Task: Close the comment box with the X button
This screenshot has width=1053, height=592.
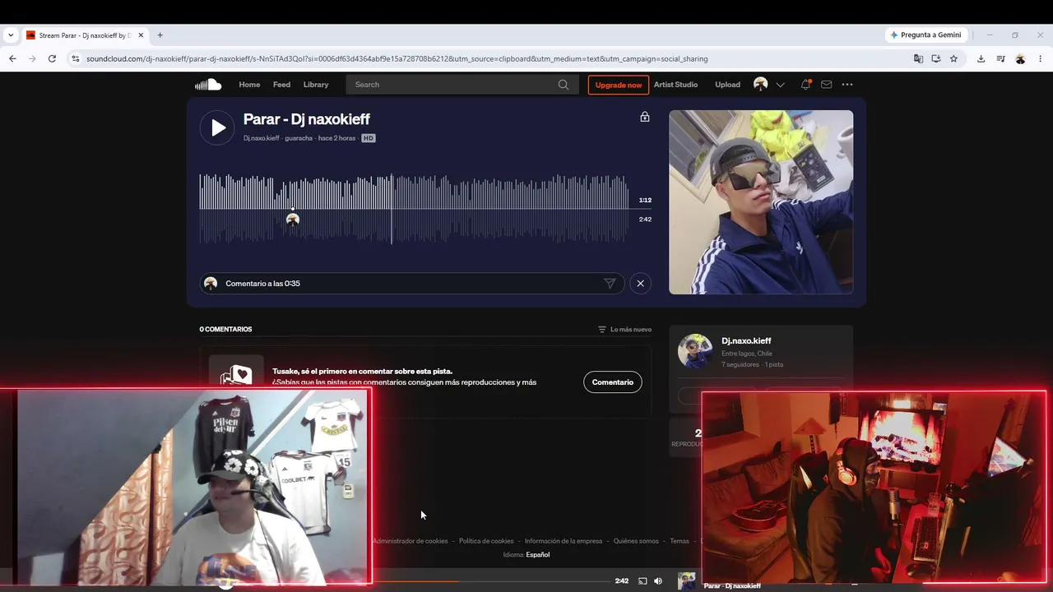Action: 640,284
